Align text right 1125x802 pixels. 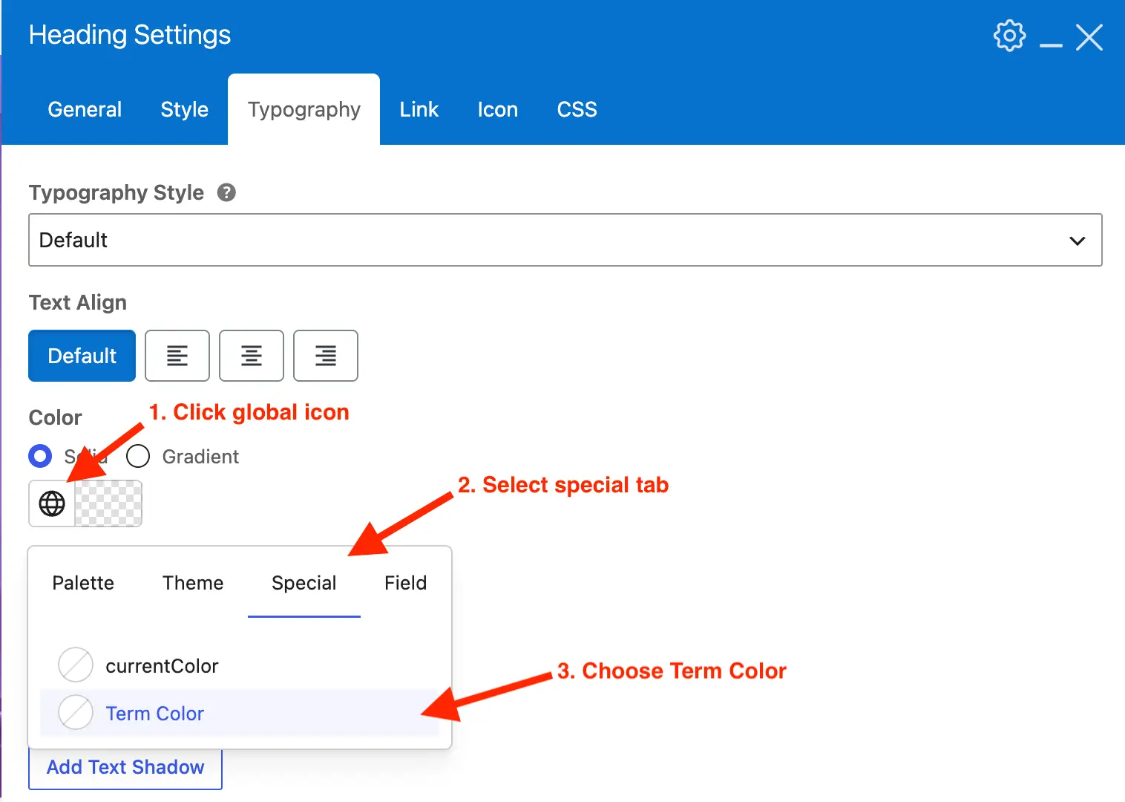tap(326, 356)
